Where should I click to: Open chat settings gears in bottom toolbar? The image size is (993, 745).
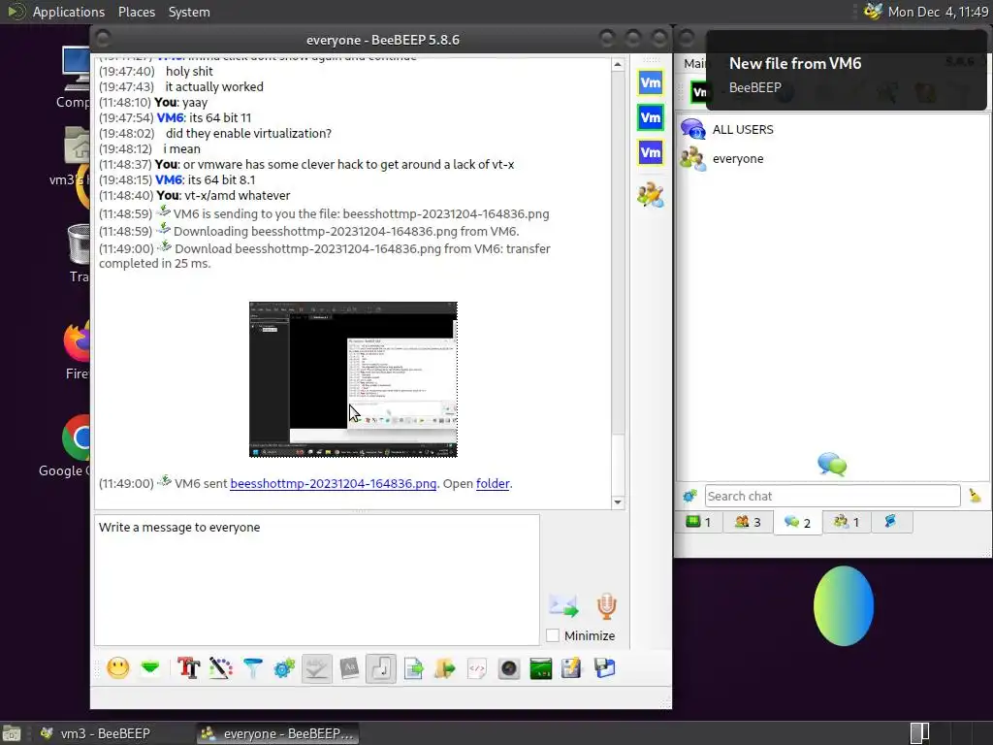284,668
